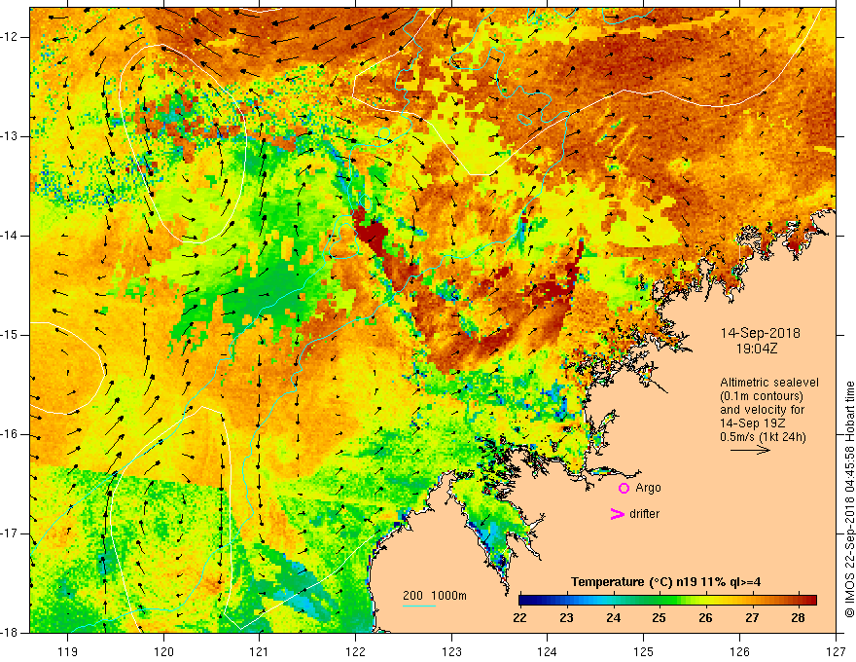856x662 pixels.
Task: Click the cyan bathymetry legend line
Action: [419, 606]
